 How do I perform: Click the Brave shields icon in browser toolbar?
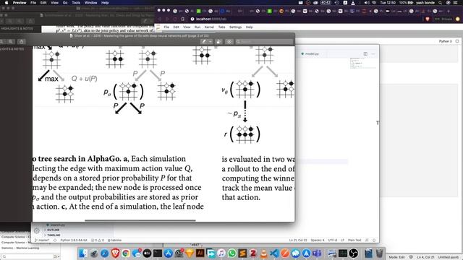coord(428,19)
